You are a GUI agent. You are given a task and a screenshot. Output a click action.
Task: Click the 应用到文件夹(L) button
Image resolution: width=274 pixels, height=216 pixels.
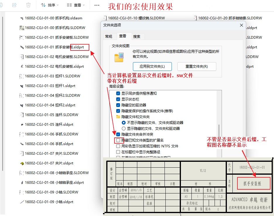click(x=152, y=66)
